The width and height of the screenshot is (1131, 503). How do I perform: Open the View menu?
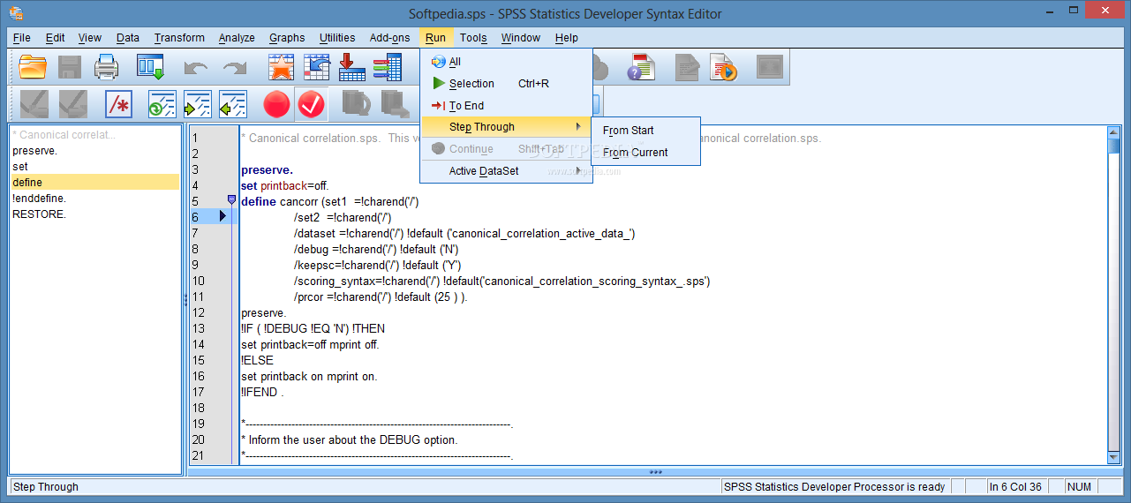tap(90, 38)
